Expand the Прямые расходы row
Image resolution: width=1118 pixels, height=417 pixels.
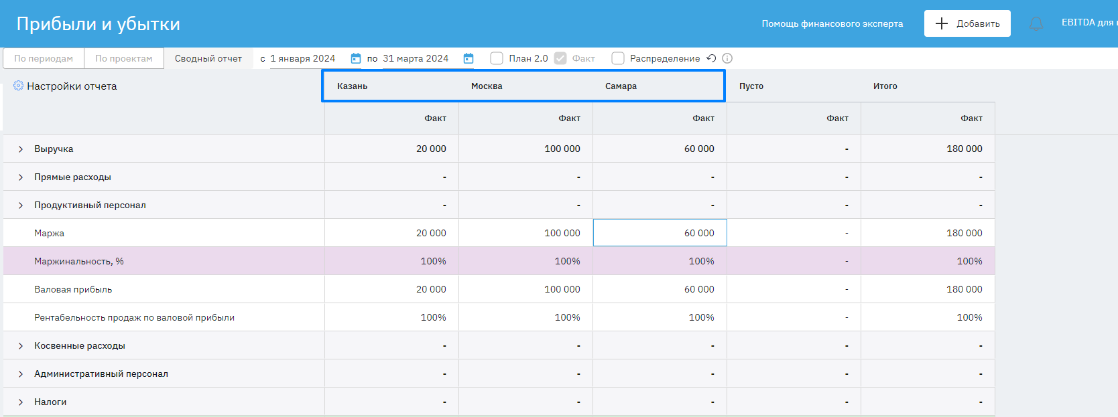click(21, 177)
